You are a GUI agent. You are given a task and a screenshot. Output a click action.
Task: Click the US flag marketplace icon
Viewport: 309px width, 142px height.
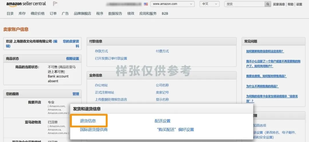coord(146,4)
